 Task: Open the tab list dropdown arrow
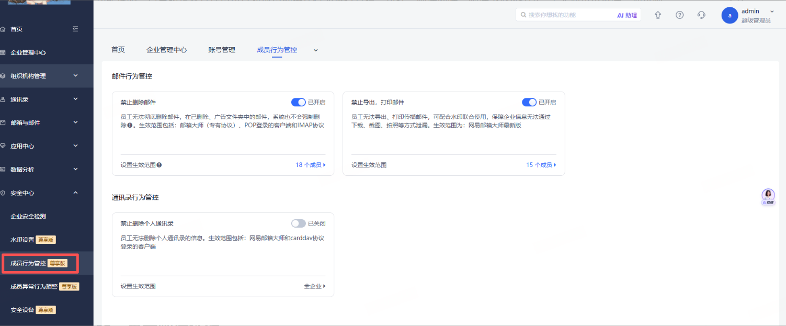click(x=315, y=50)
